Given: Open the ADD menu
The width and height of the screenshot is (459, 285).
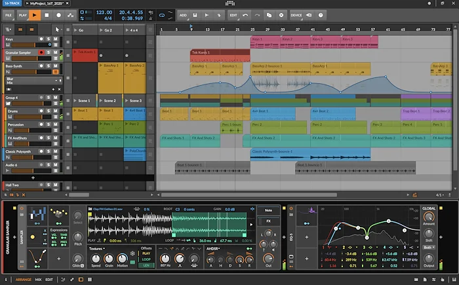Looking at the screenshot, I should 183,15.
